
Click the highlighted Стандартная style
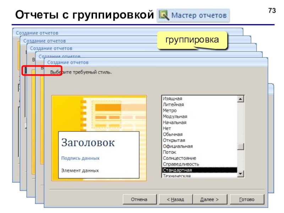(x=200, y=170)
